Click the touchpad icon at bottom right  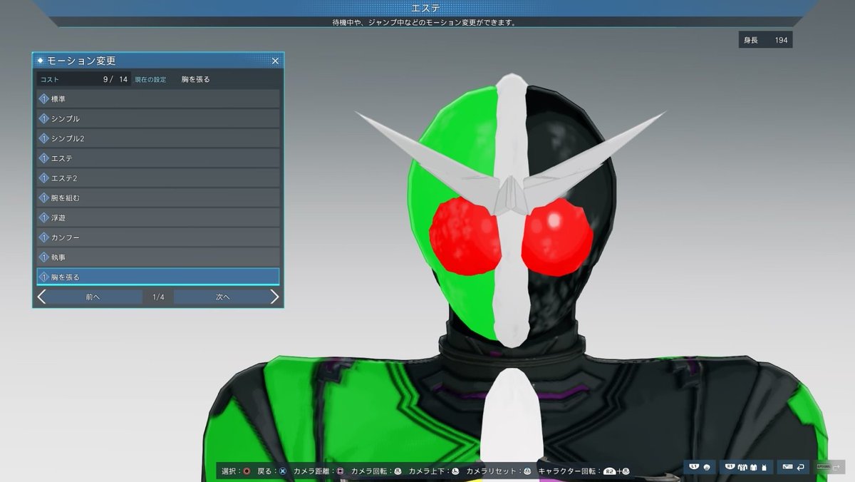tap(787, 467)
